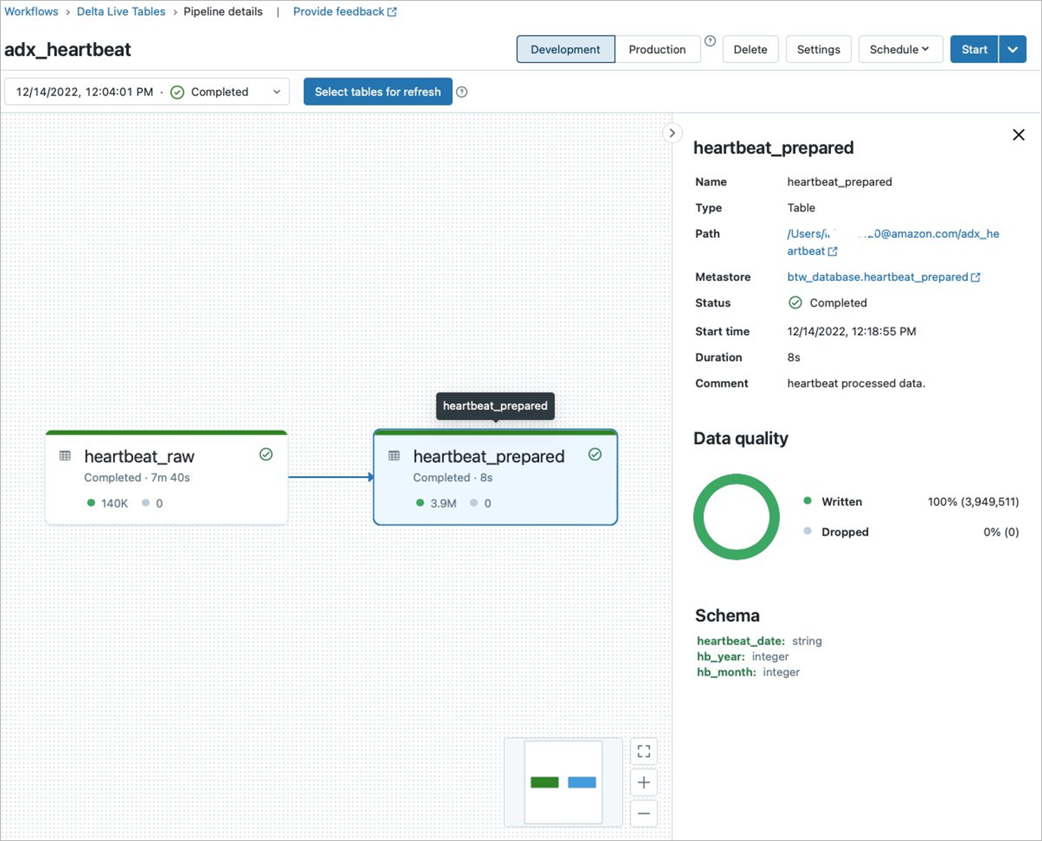Click the fit-to-view icon in graph controls
This screenshot has width=1042, height=841.
[x=644, y=751]
